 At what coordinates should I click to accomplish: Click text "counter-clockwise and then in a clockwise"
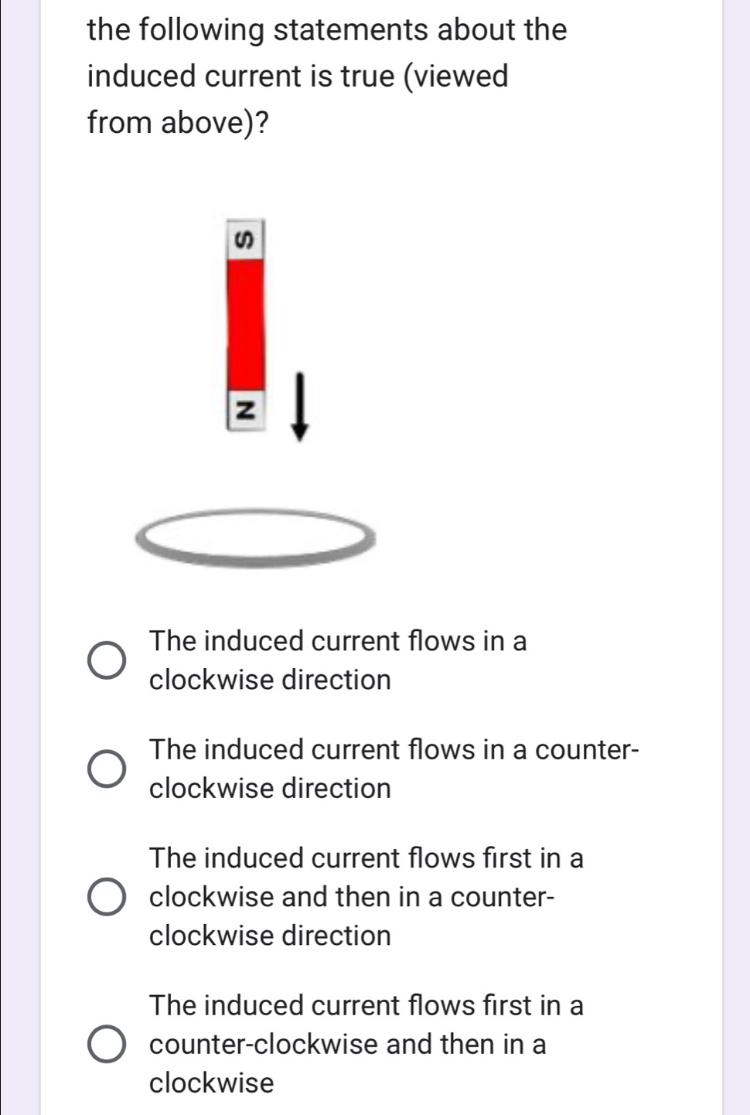(x=347, y=1044)
